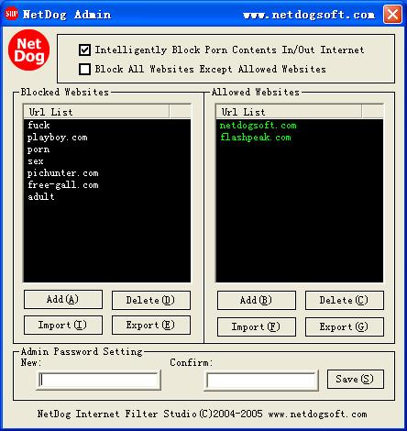Click Import (F) for the allowed list
This screenshot has height=431, width=407.
tap(257, 326)
